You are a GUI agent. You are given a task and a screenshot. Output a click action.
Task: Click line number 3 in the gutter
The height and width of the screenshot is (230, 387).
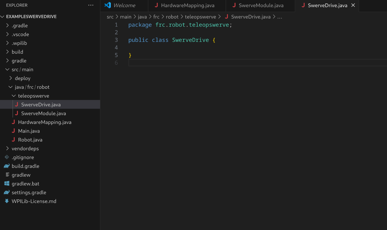click(116, 40)
